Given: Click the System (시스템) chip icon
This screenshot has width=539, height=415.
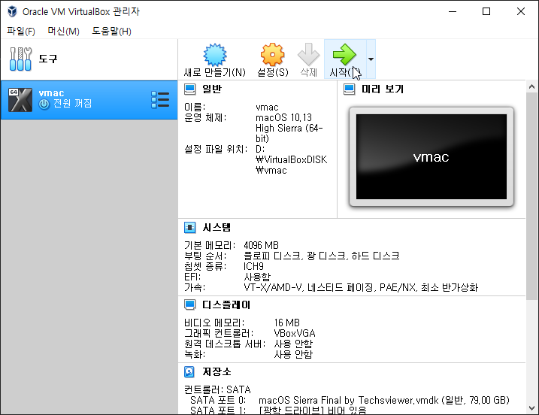Looking at the screenshot, I should coord(189,227).
